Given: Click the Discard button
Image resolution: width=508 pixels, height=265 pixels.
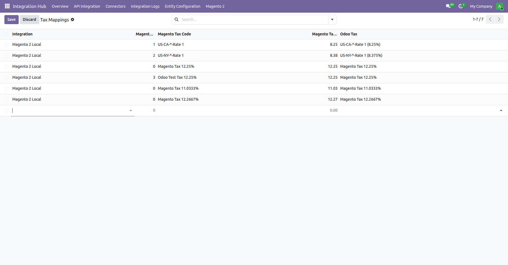Looking at the screenshot, I should tap(29, 19).
